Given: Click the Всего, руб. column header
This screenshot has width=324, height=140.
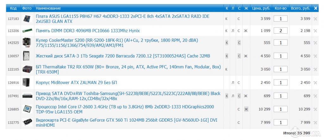Looking at the screenshot, I should [x=301, y=8].
